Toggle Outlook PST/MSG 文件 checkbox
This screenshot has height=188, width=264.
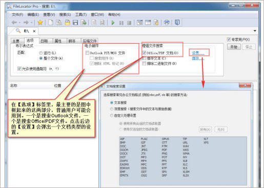(x=87, y=53)
